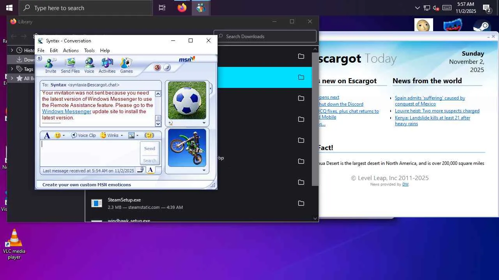Click the motocross display picture
Screen dimensions: 499x280
187,148
